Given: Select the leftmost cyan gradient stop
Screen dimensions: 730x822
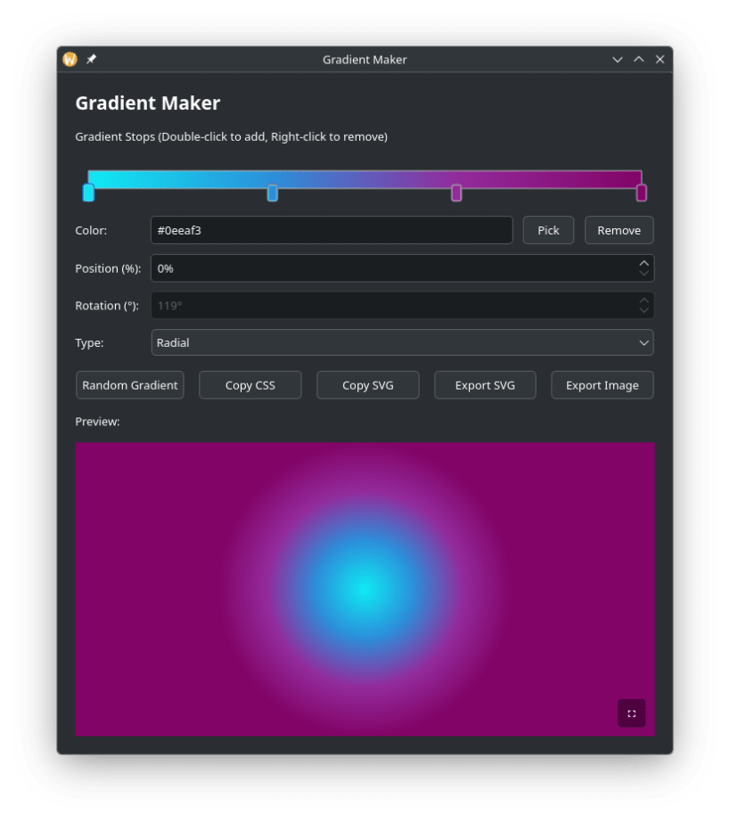Looking at the screenshot, I should [87, 190].
